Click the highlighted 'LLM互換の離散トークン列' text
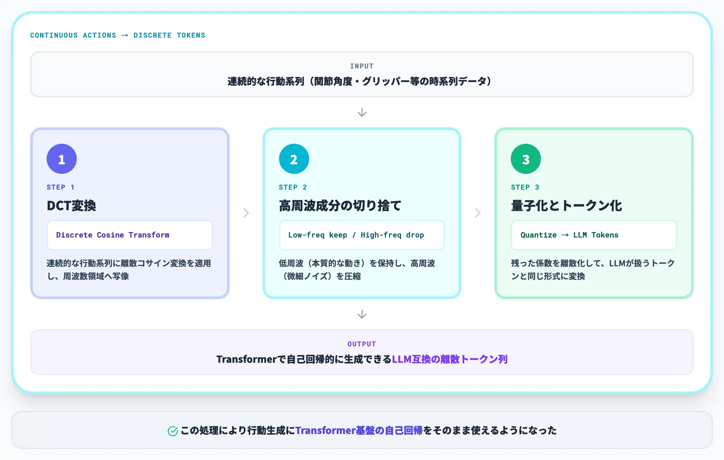The image size is (724, 460). [x=450, y=359]
